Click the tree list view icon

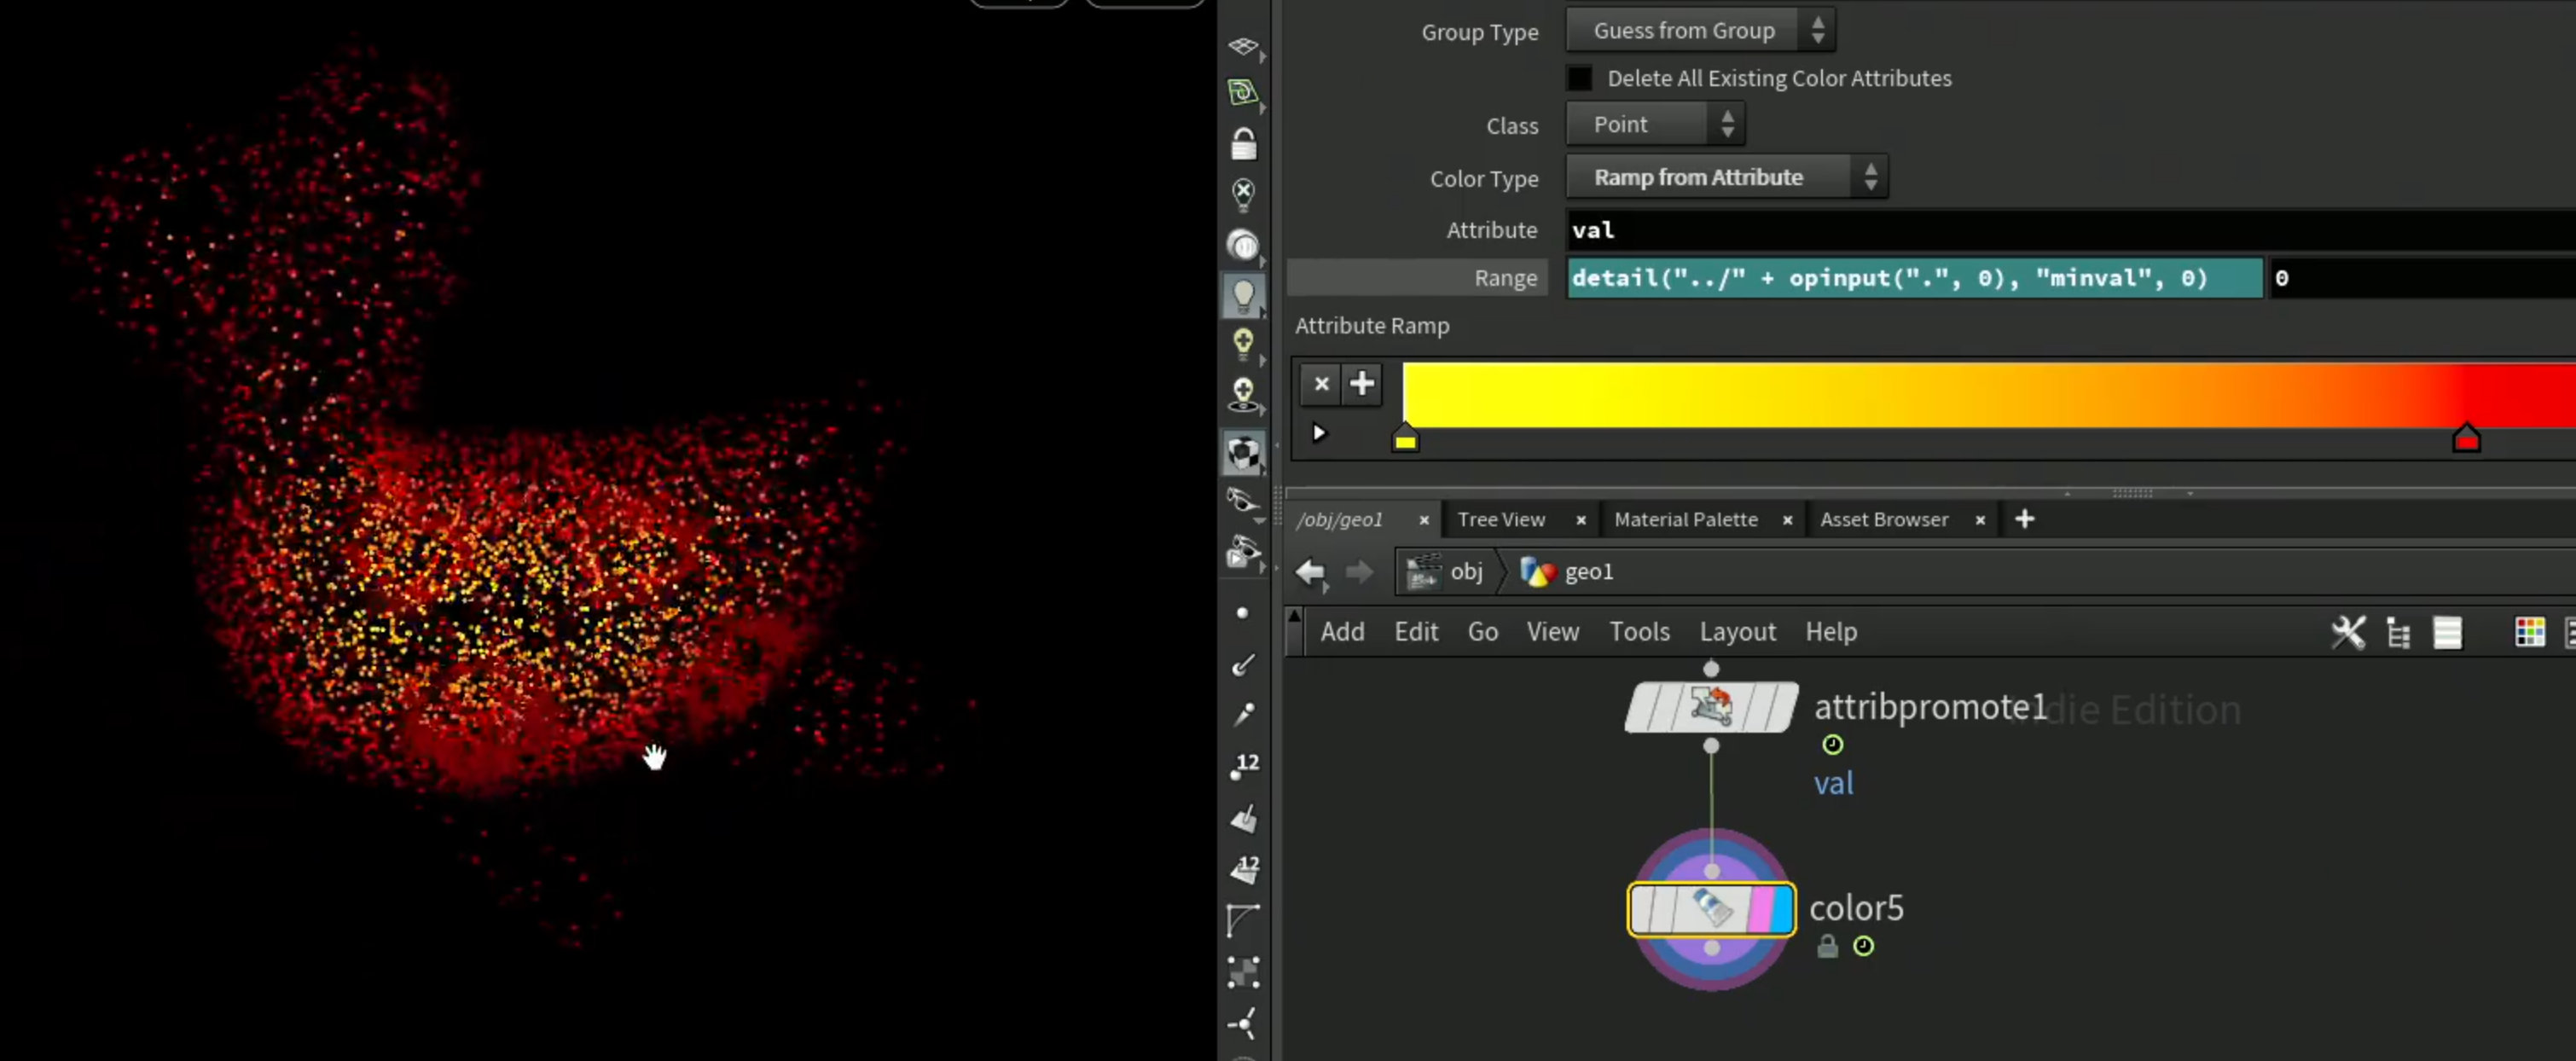[x=2398, y=632]
